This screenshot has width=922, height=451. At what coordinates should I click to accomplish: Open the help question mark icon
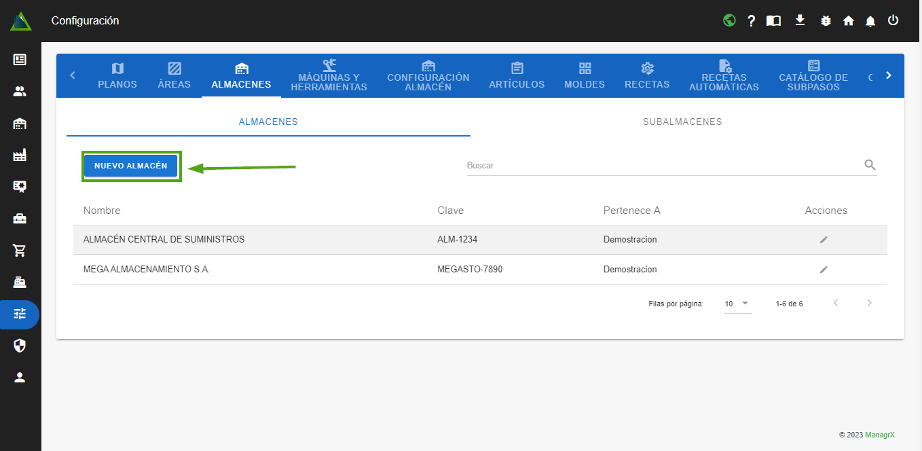click(x=752, y=21)
